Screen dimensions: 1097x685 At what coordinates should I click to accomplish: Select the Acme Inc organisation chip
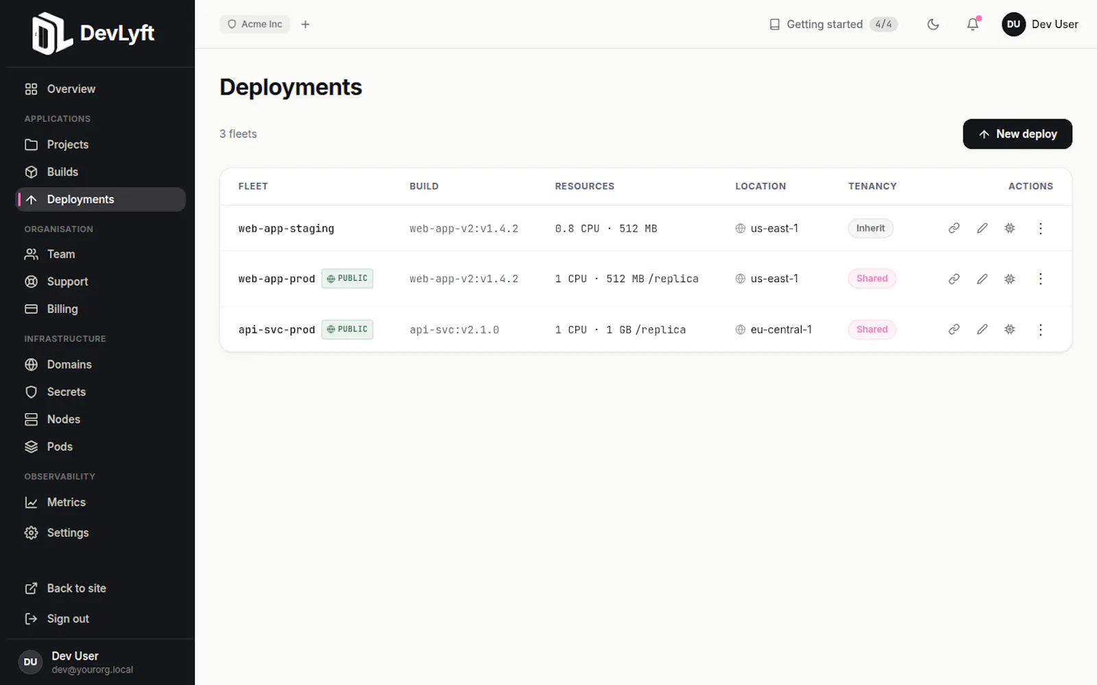(x=255, y=24)
